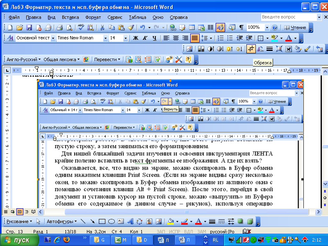328x246 pixels.
Task: Toggle underline formatting Ч
Action: pyautogui.click(x=155, y=38)
